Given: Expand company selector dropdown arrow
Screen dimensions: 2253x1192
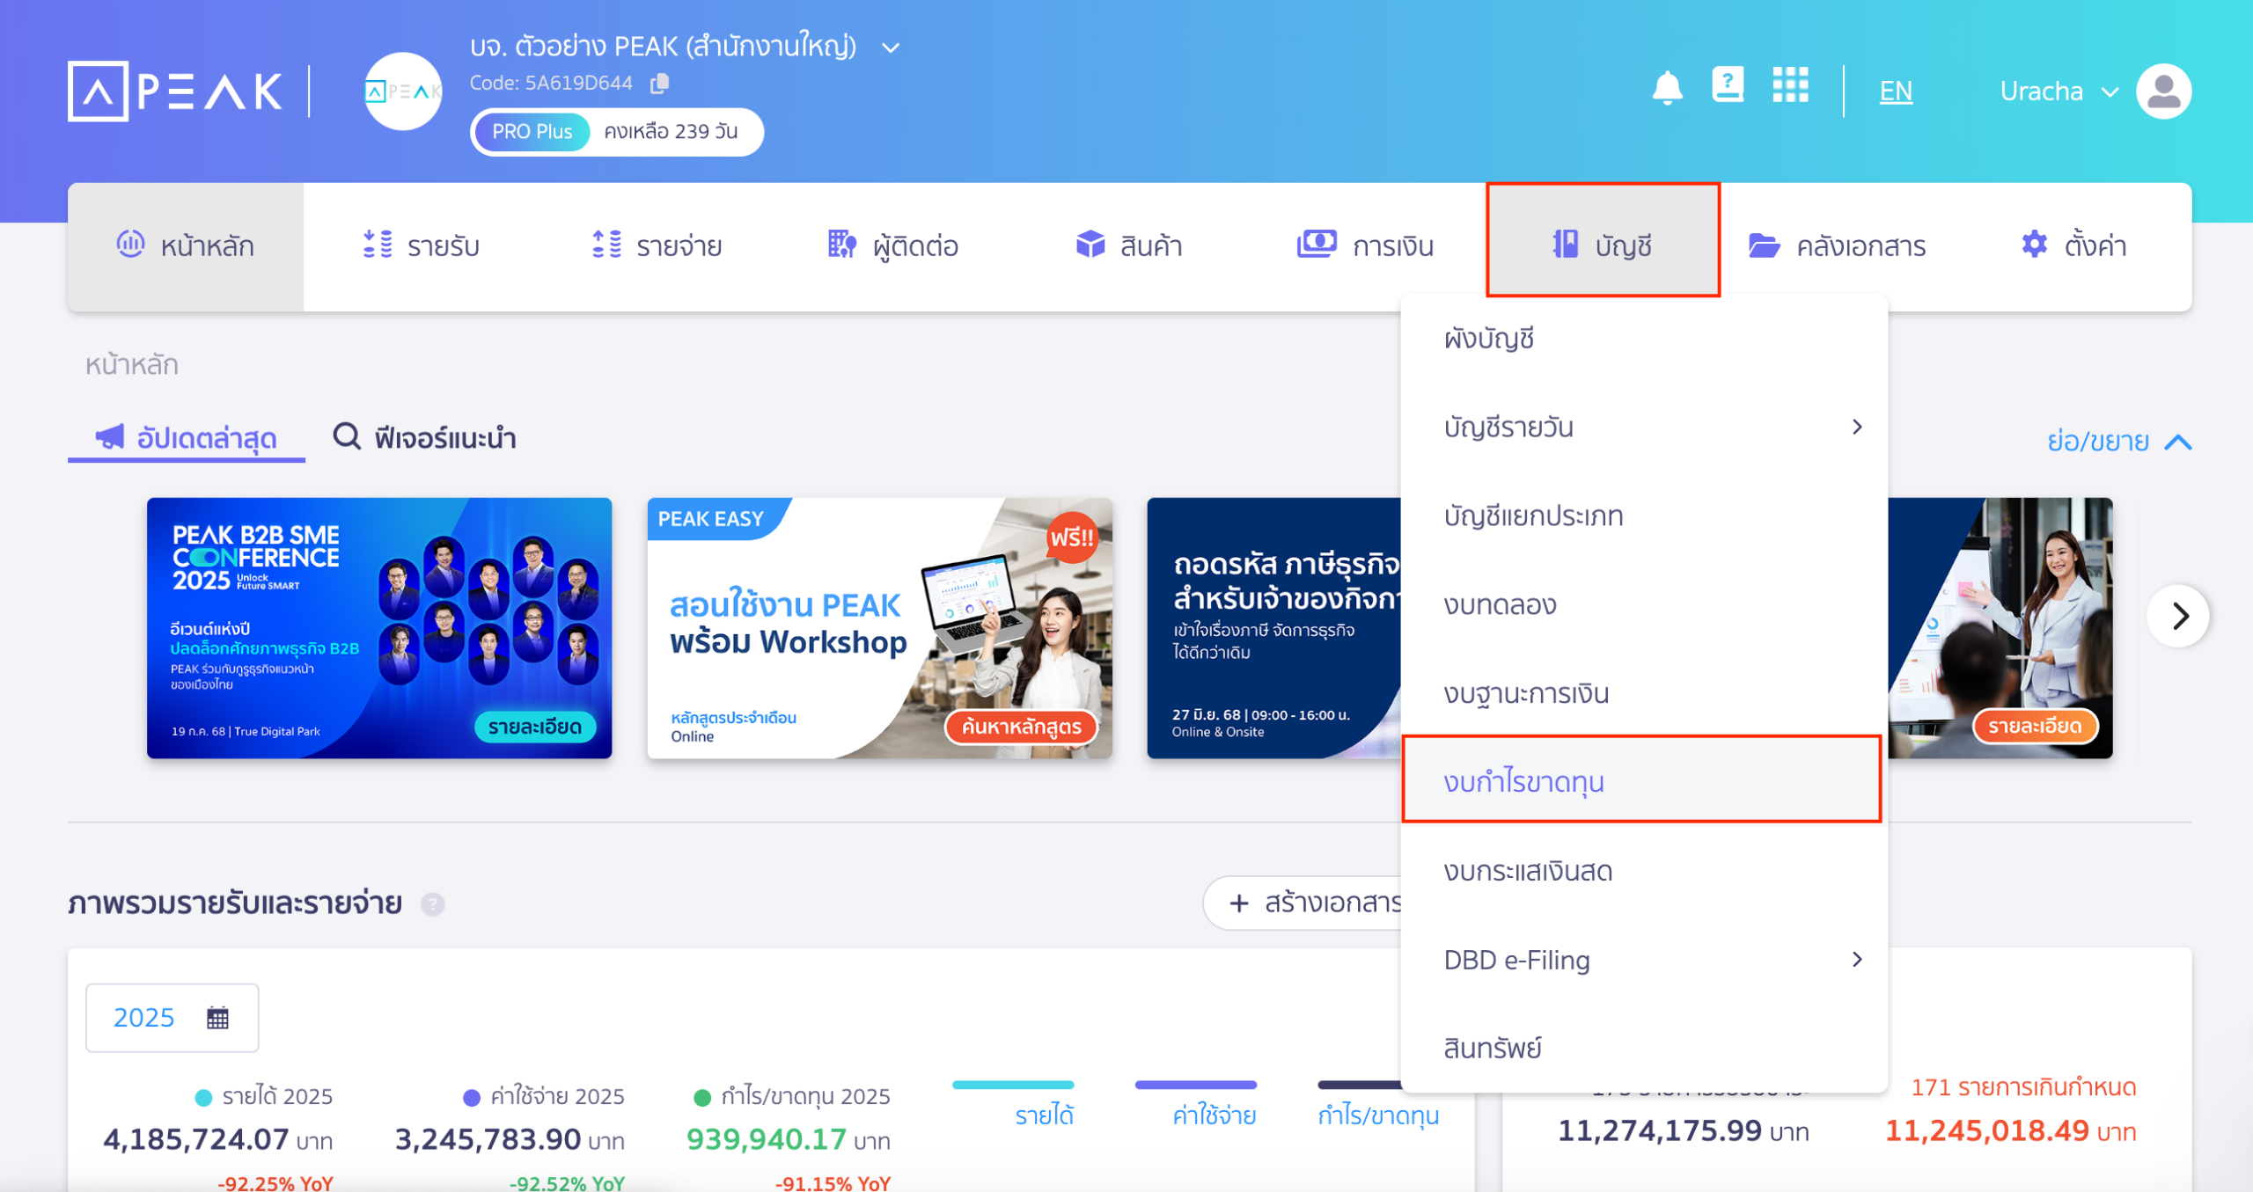Looking at the screenshot, I should [x=891, y=48].
